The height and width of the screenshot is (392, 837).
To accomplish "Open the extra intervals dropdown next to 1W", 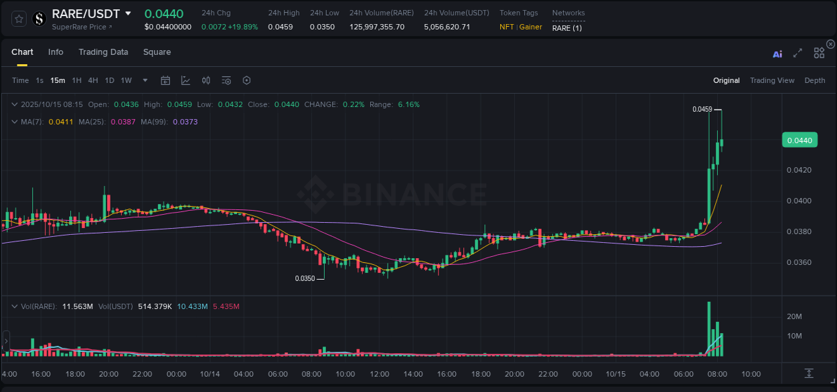I will pos(143,80).
